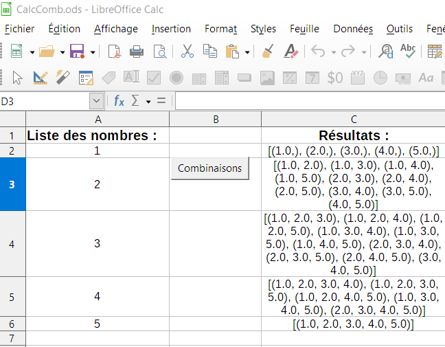Click the Print icon in toolbar
This screenshot has height=347, width=445.
click(137, 52)
